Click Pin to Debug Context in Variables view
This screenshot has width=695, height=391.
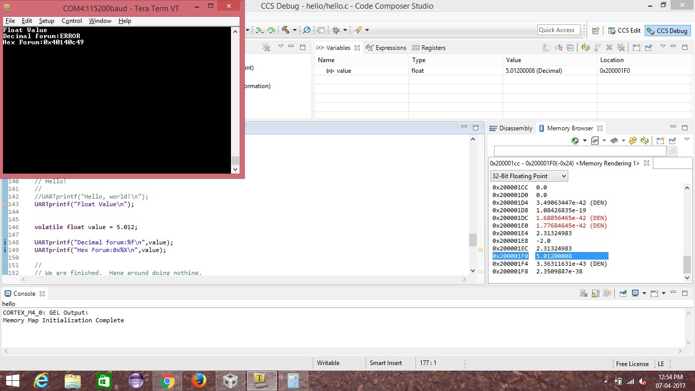648,47
